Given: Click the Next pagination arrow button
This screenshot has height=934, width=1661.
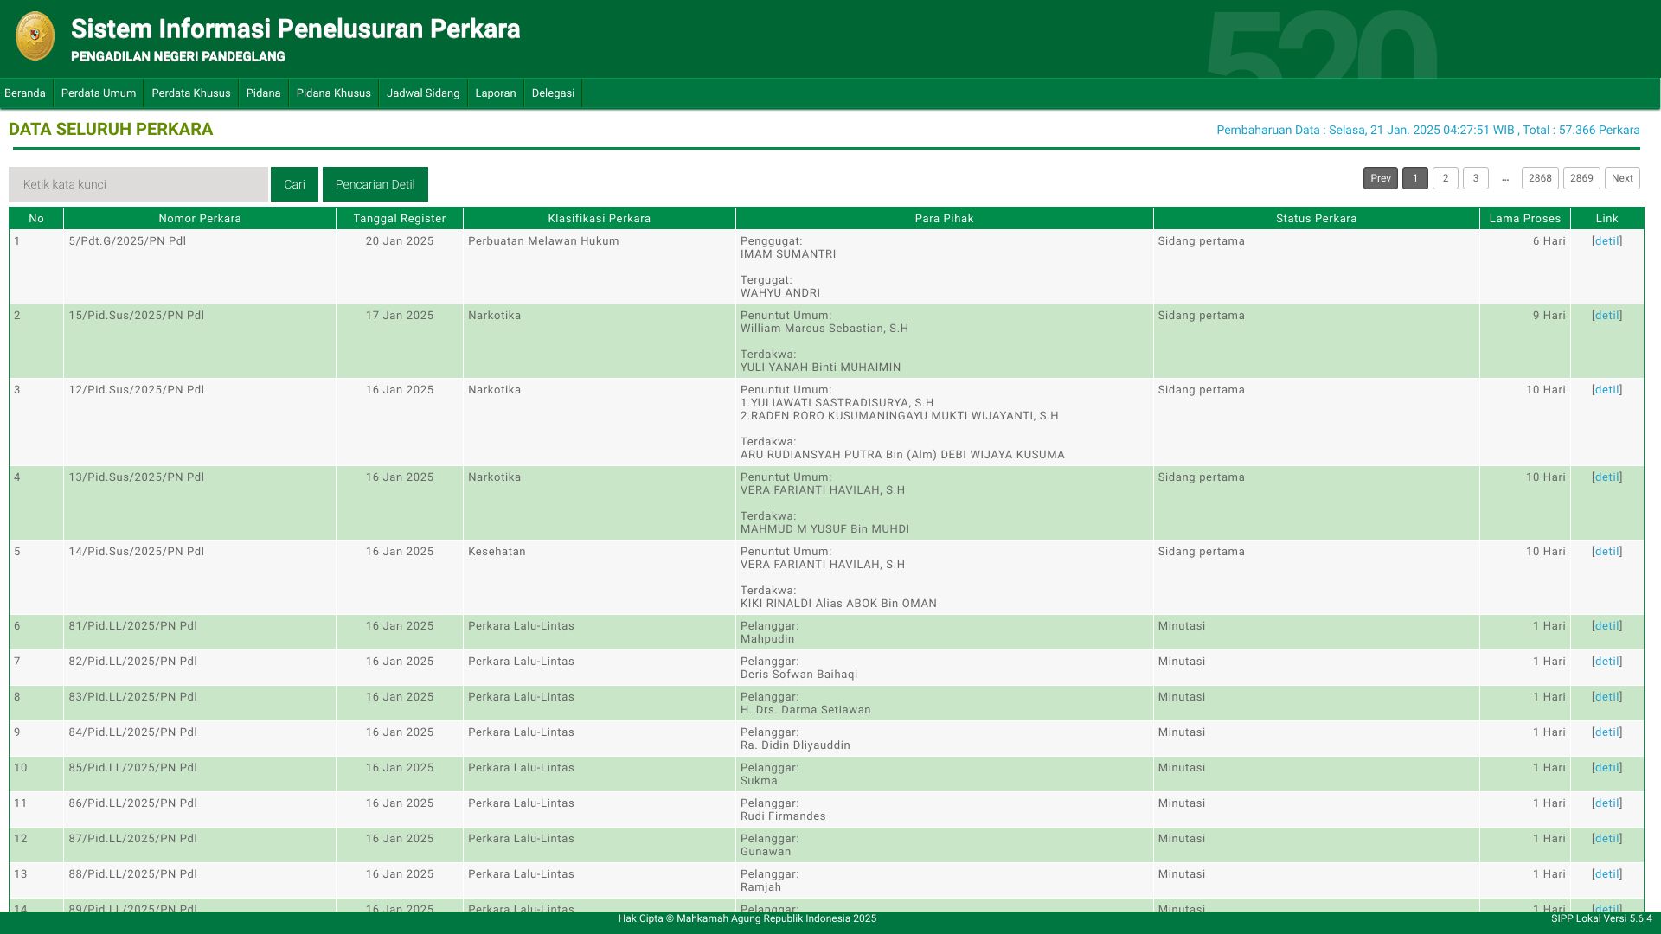Looking at the screenshot, I should [x=1621, y=178].
